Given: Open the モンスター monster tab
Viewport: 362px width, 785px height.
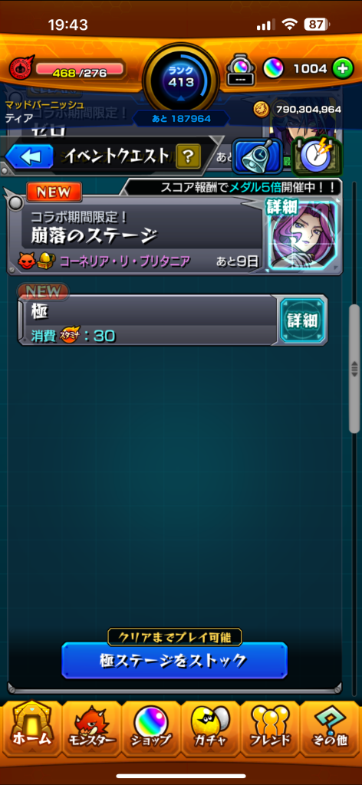Looking at the screenshot, I should point(92,729).
